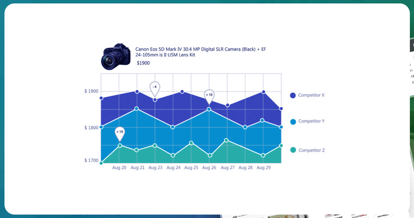414x218 pixels.
Task: Select Competitor X data point at Aug 23
Action: (155, 100)
